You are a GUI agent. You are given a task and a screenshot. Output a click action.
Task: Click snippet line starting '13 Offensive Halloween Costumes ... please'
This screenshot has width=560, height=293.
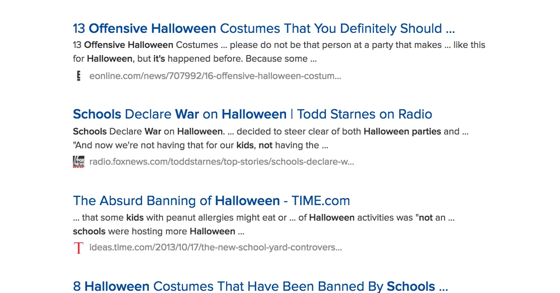[279, 45]
